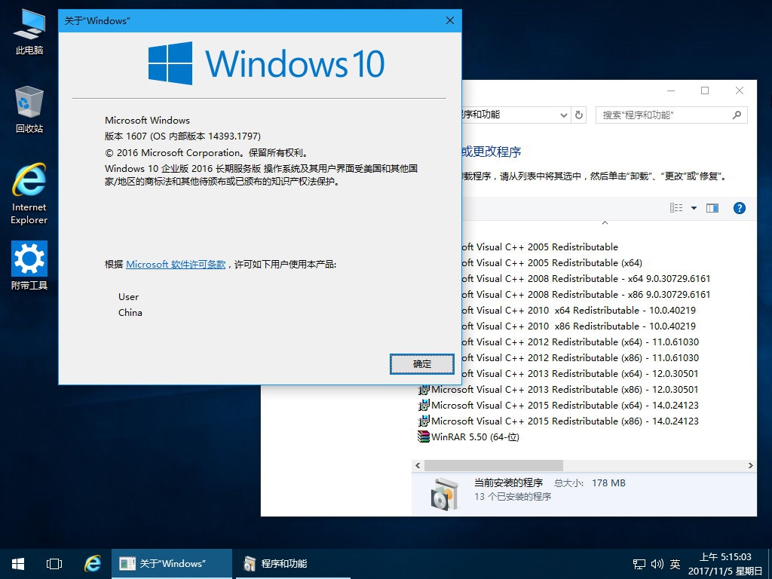Select Visual C++ 2013 Redistributable (x64) row
772x579 pixels.
pyautogui.click(x=580, y=374)
